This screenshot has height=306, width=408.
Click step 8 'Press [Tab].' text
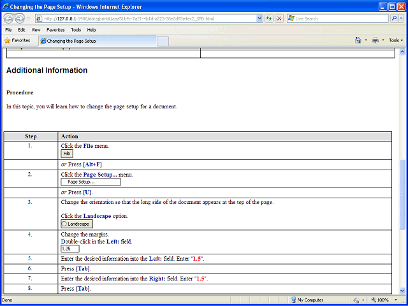(76, 289)
